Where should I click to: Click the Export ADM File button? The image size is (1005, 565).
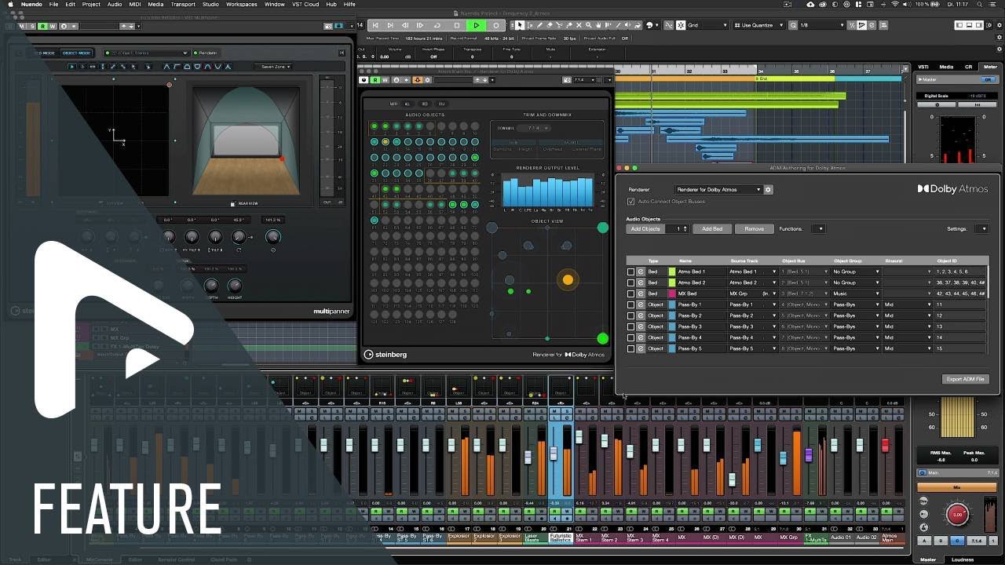[x=965, y=379]
